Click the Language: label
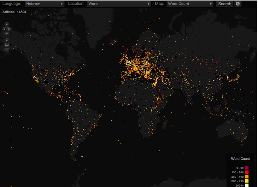Viewport: 258px width, 187px height. pyautogui.click(x=12, y=4)
